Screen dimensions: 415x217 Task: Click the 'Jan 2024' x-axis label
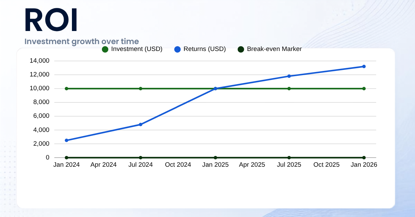click(66, 165)
